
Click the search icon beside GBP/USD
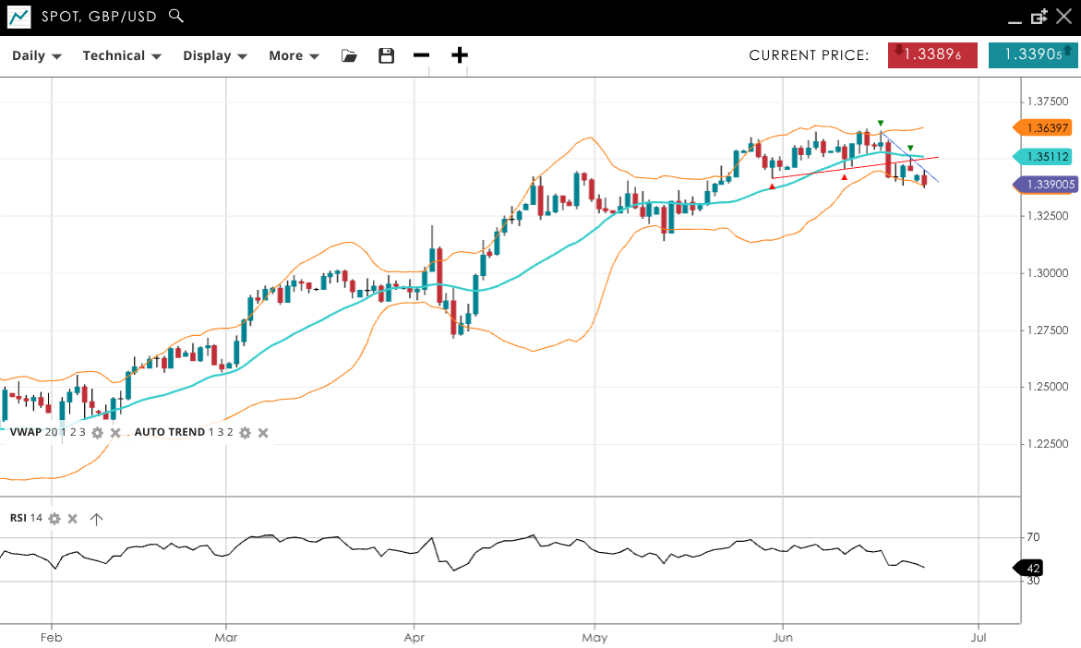(176, 16)
